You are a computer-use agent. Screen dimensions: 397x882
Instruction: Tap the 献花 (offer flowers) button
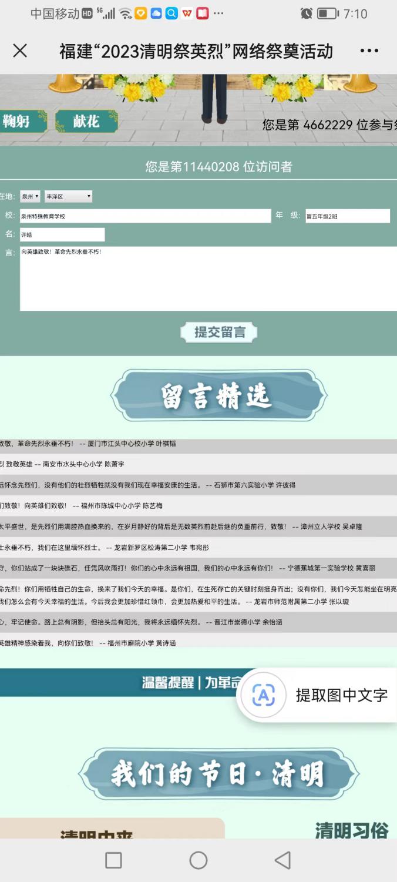coord(86,122)
